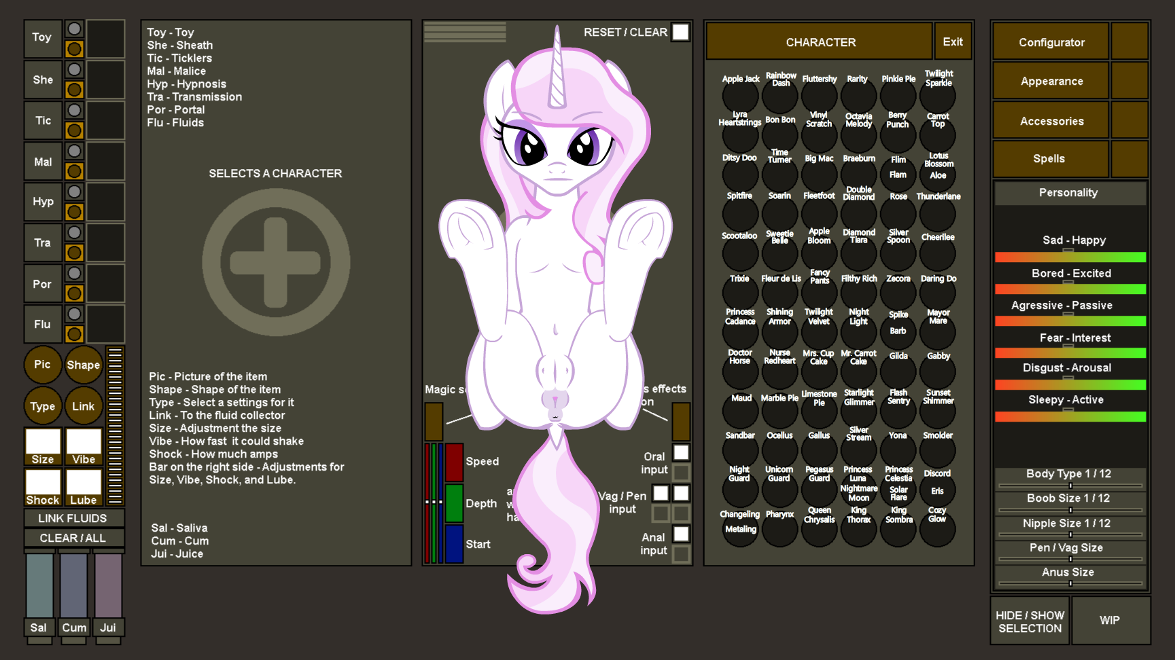Screen dimensions: 1175x660
Task: Click the round Type button
Action: [43, 406]
